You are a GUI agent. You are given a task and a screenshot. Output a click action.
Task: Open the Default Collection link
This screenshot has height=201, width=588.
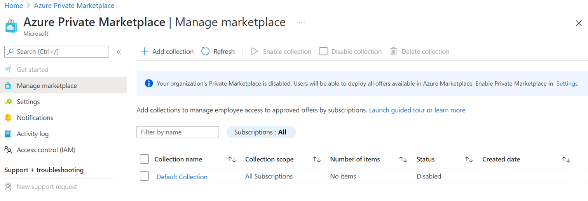pyautogui.click(x=182, y=177)
